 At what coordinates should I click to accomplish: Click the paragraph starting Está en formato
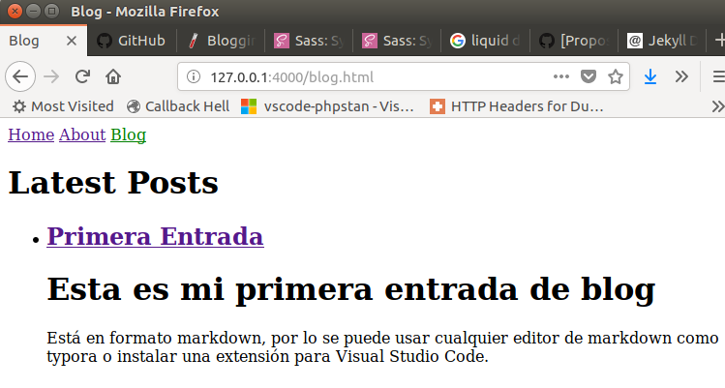coord(382,347)
